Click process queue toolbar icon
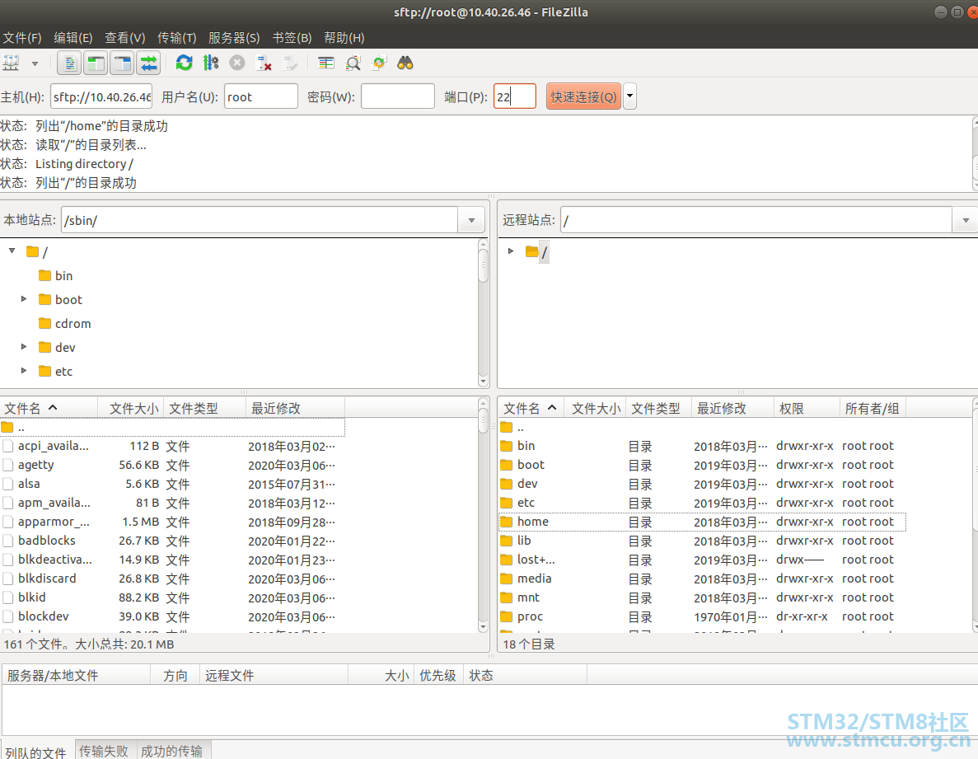The image size is (978, 759). (x=211, y=63)
